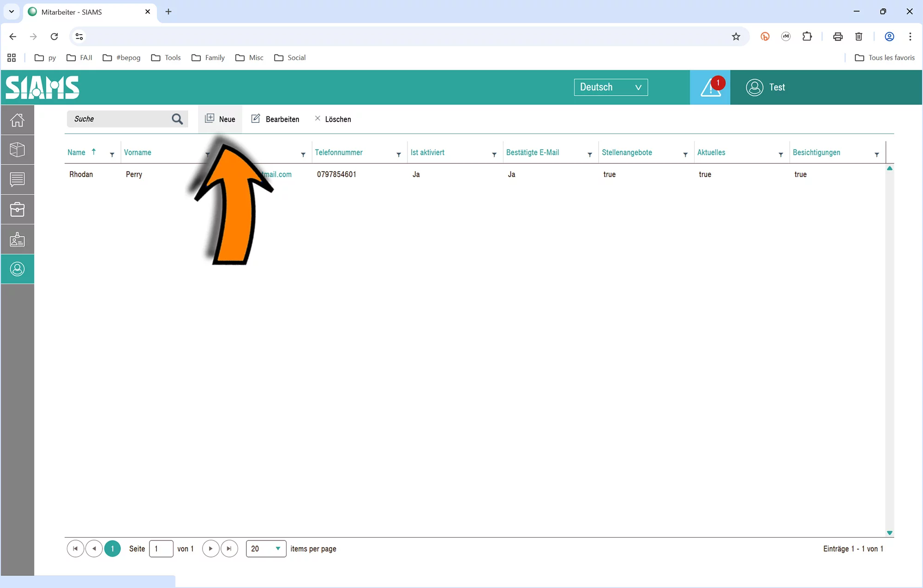Click the badge ID sidebar icon

tap(17, 239)
